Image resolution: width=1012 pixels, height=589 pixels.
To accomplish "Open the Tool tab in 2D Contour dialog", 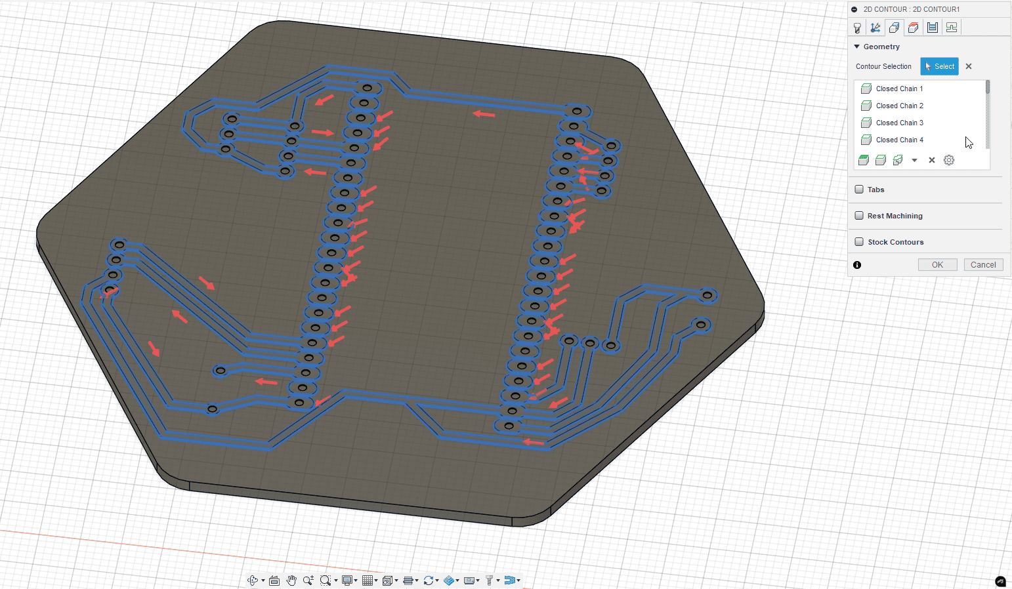I will (857, 28).
